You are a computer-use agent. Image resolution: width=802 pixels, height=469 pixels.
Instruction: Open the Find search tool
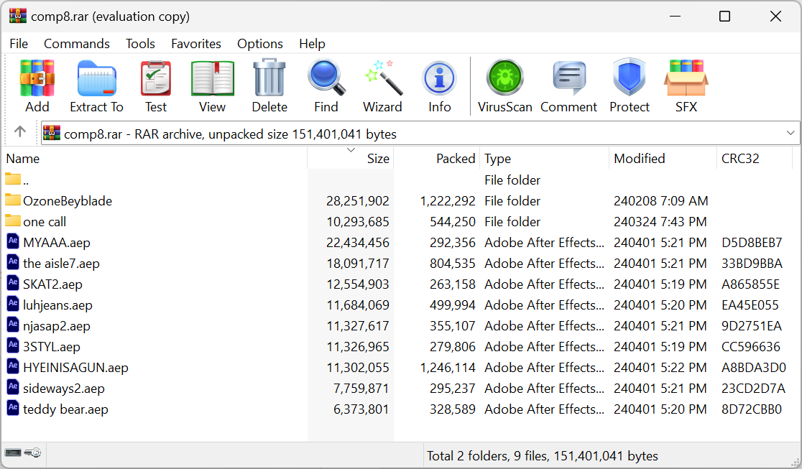click(x=326, y=86)
